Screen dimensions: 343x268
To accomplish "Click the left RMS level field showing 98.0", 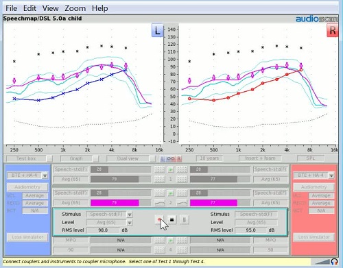I will (103, 230).
